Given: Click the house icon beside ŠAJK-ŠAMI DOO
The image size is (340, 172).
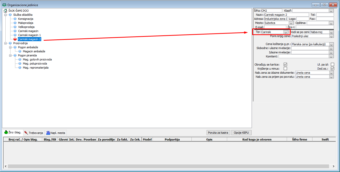Looking at the screenshot, I should pos(5,11).
